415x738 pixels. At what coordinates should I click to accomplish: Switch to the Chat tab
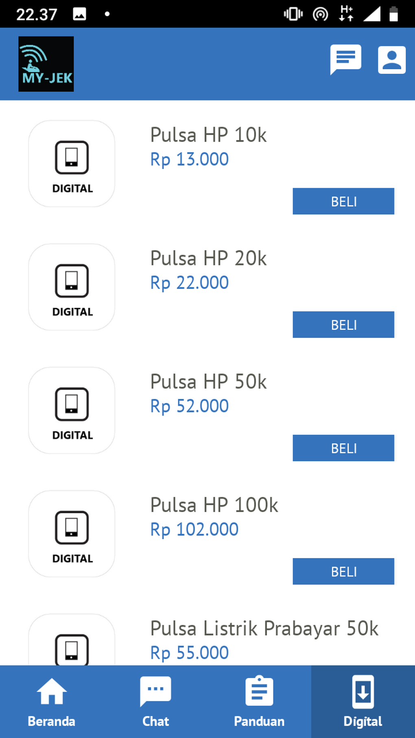pos(155,701)
